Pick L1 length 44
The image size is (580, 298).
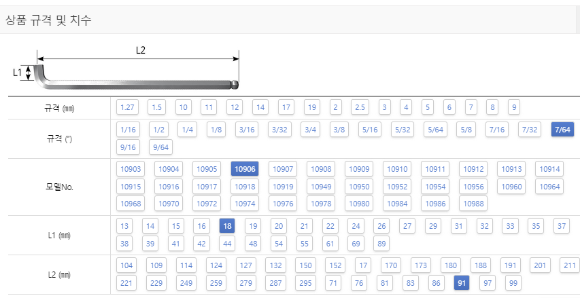[227, 243]
